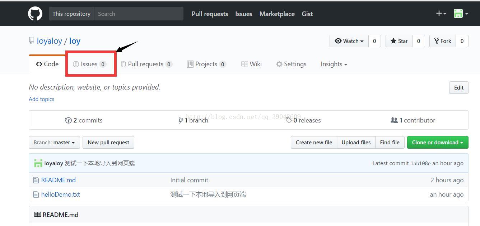The height and width of the screenshot is (226, 480).
Task: Open the loy repository name link
Action: tap(75, 41)
